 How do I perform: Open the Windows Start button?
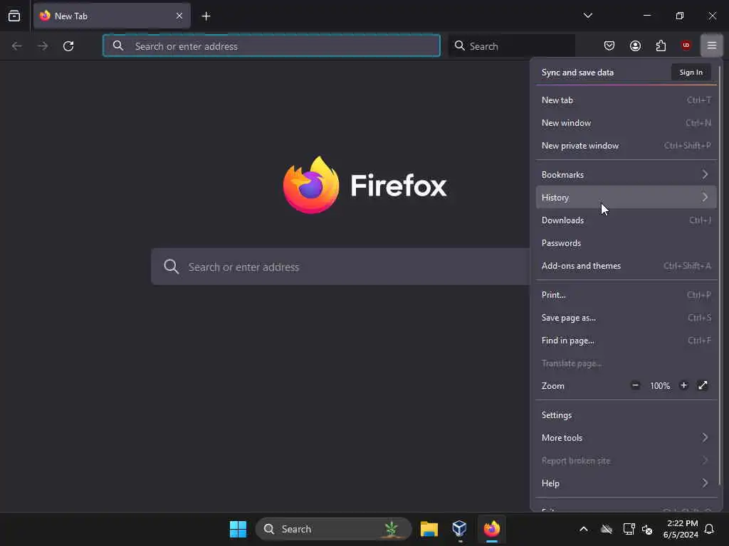(238, 529)
